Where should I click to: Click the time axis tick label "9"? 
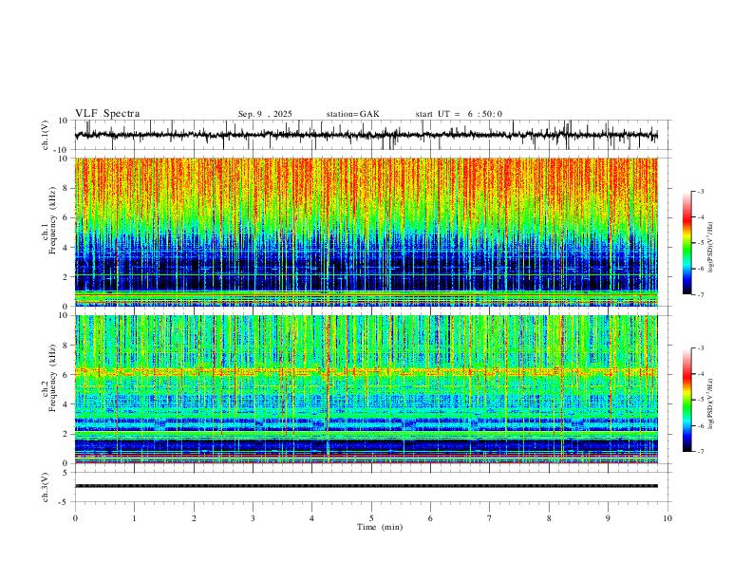(x=608, y=518)
